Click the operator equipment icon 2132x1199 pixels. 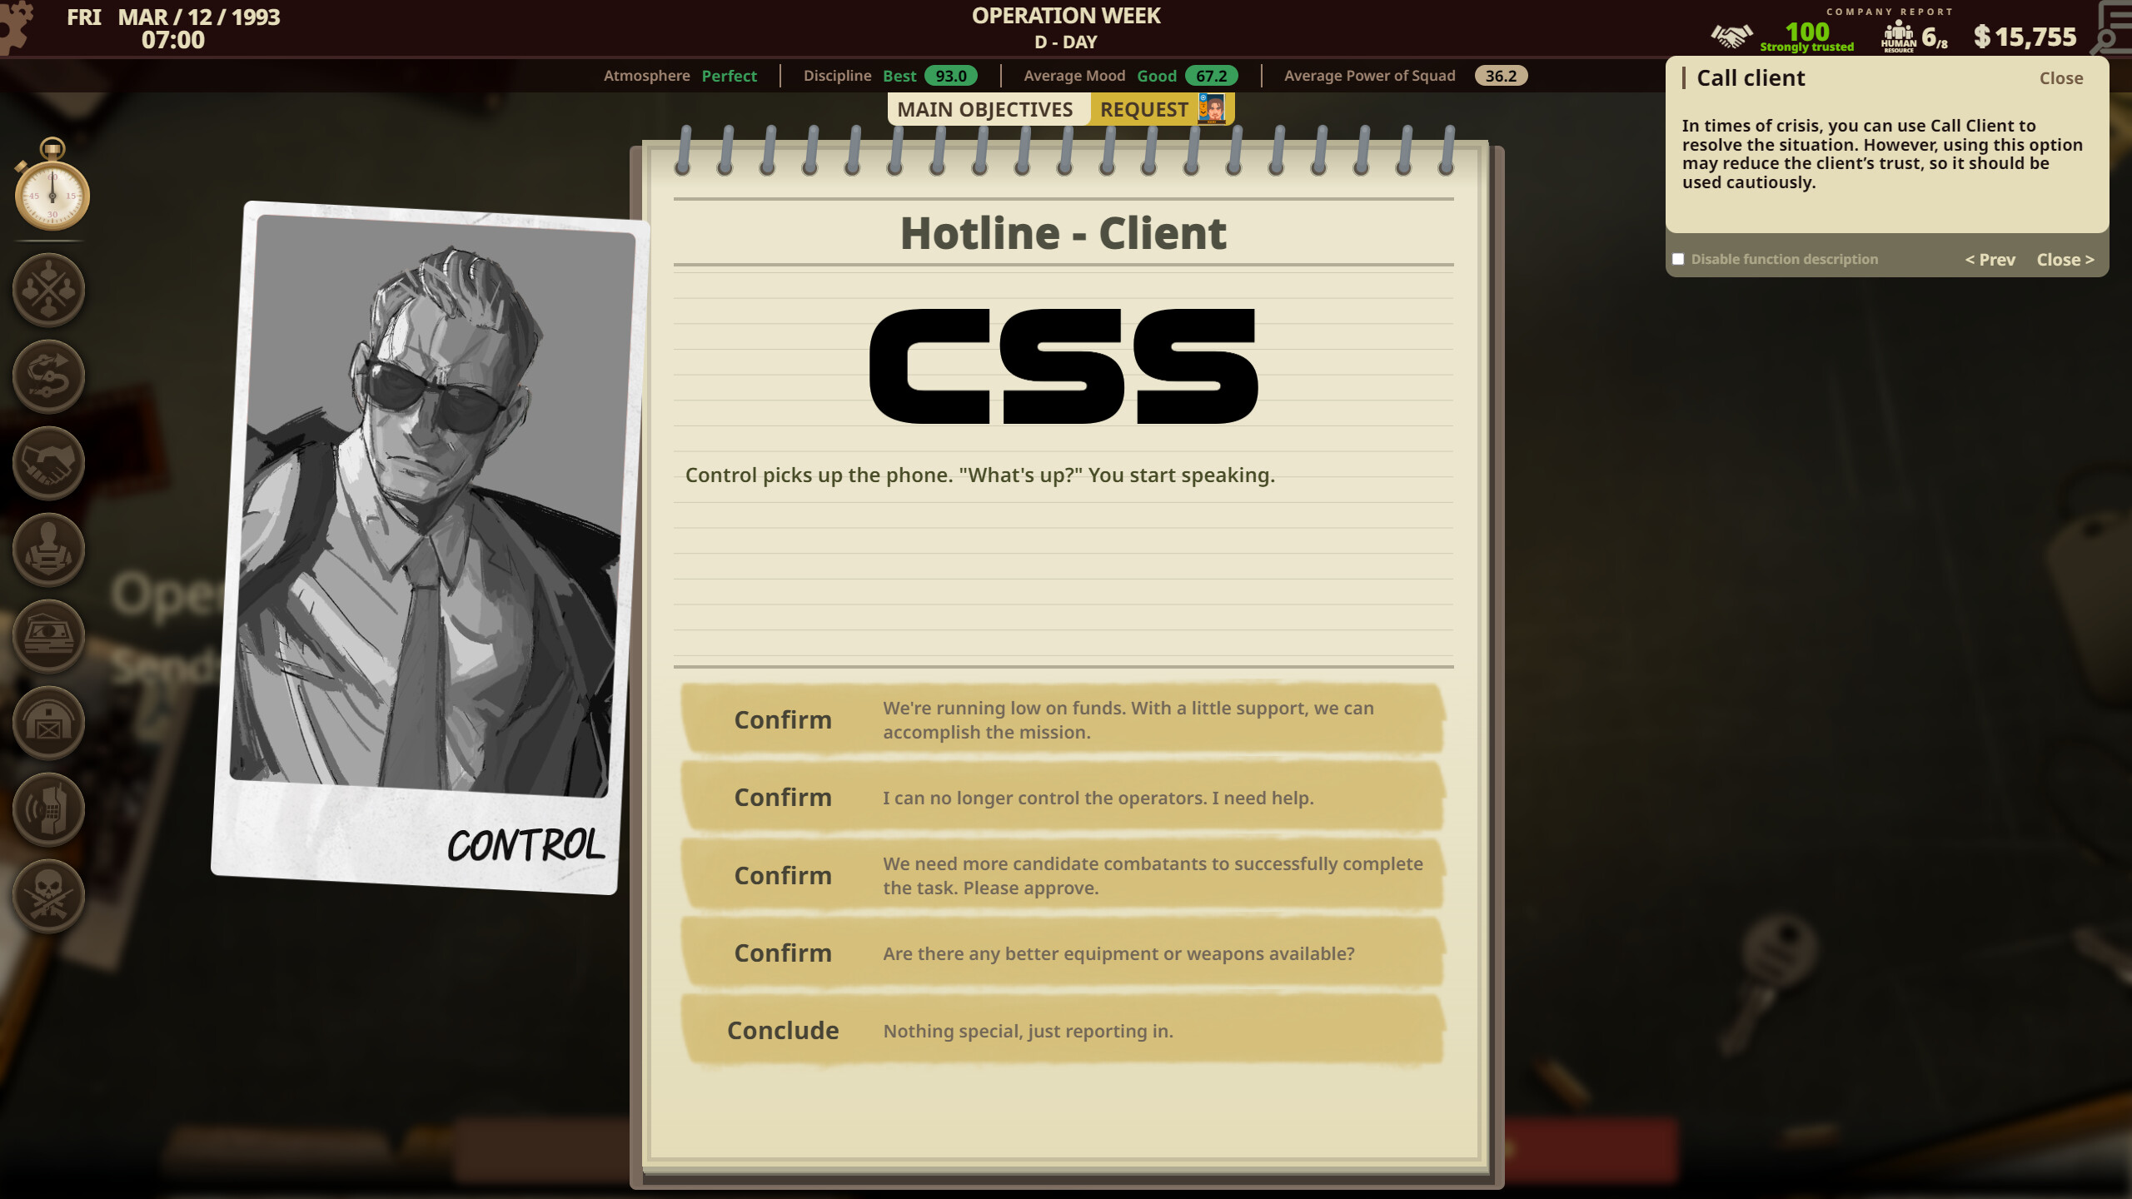tap(48, 550)
